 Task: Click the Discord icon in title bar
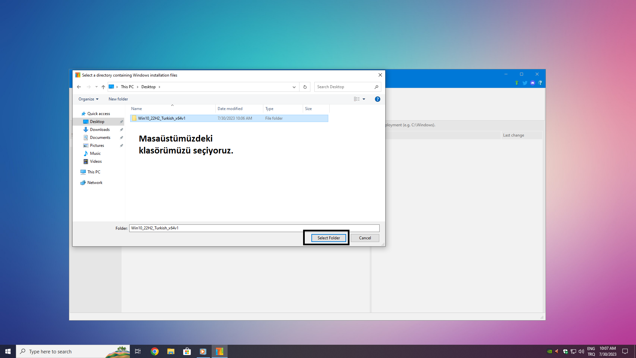click(x=532, y=83)
